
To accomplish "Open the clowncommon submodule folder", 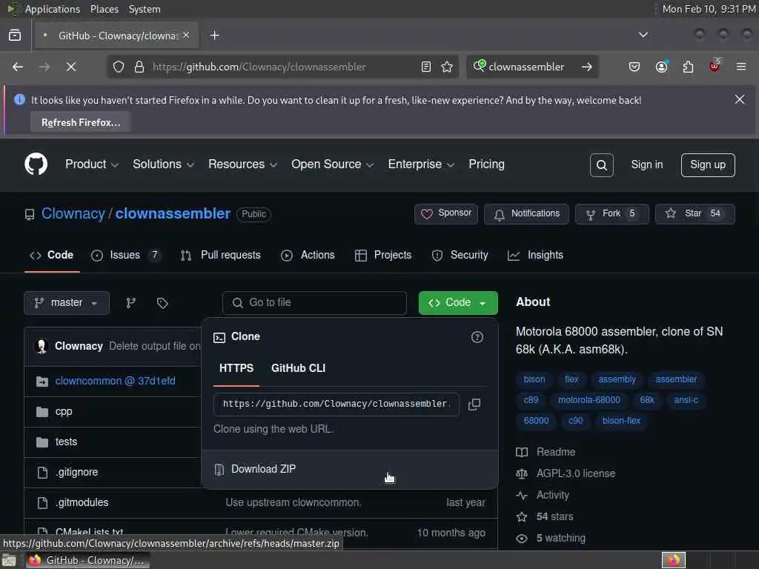I will click(115, 382).
